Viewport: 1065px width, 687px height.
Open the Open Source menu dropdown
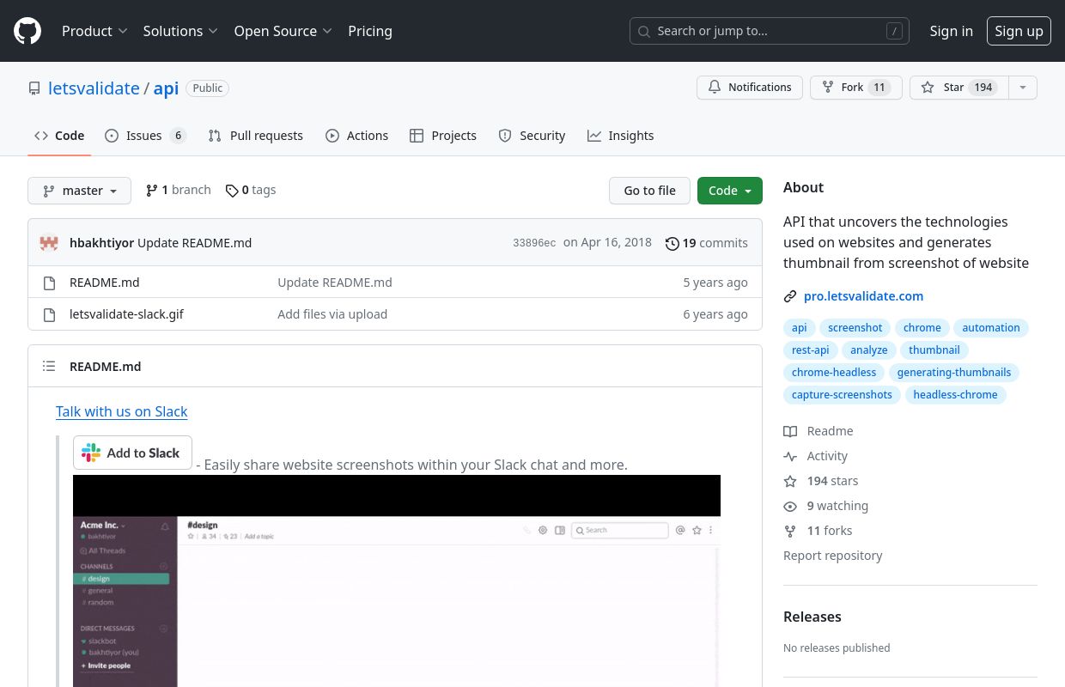click(283, 31)
